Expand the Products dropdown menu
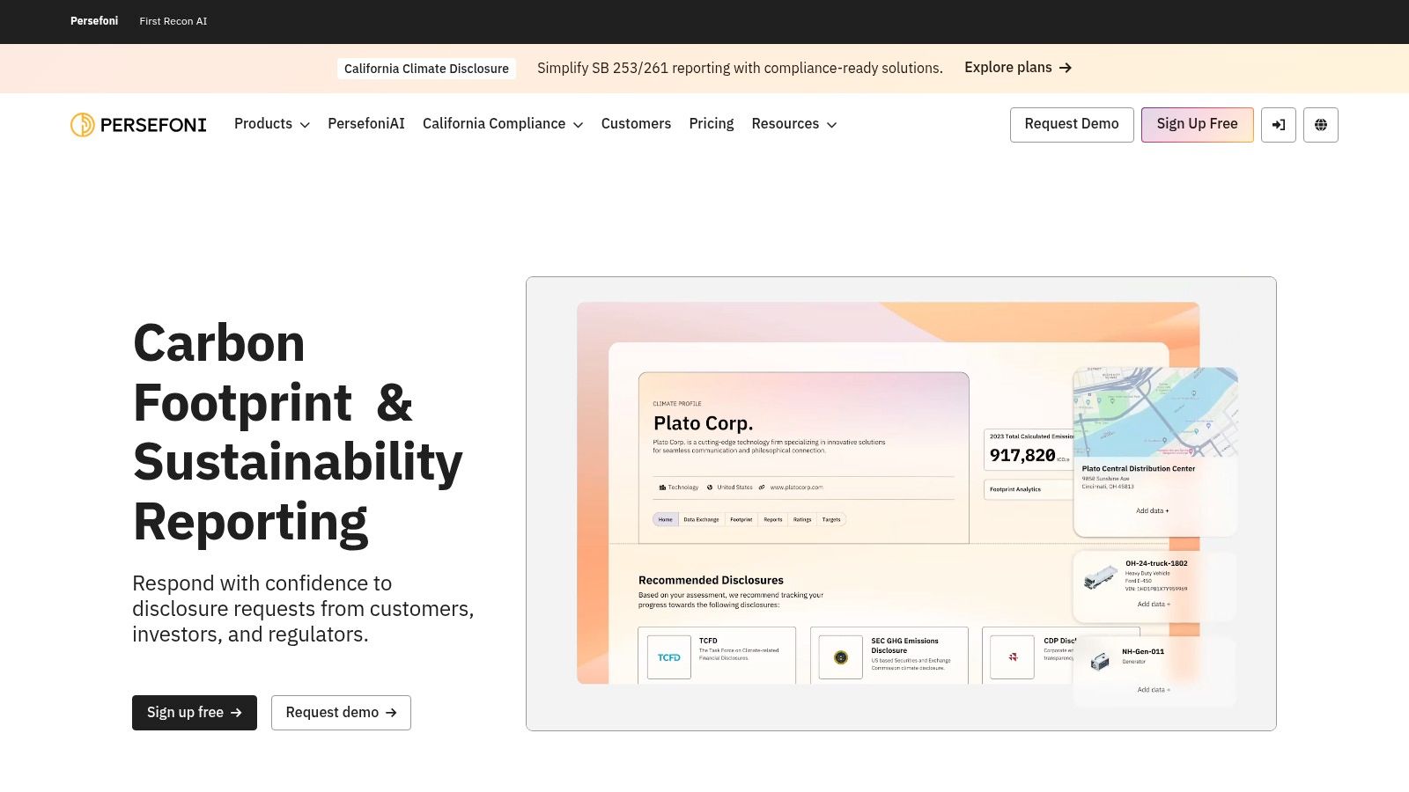This screenshot has width=1409, height=792. pyautogui.click(x=272, y=124)
